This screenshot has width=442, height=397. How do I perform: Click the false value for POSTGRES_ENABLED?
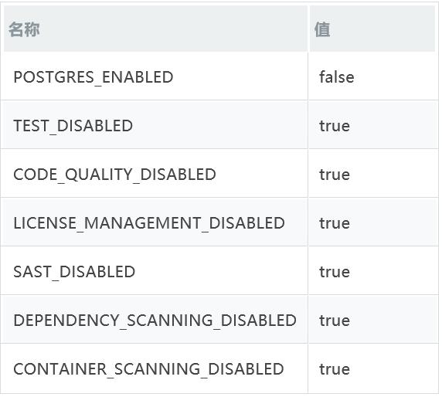tap(337, 77)
